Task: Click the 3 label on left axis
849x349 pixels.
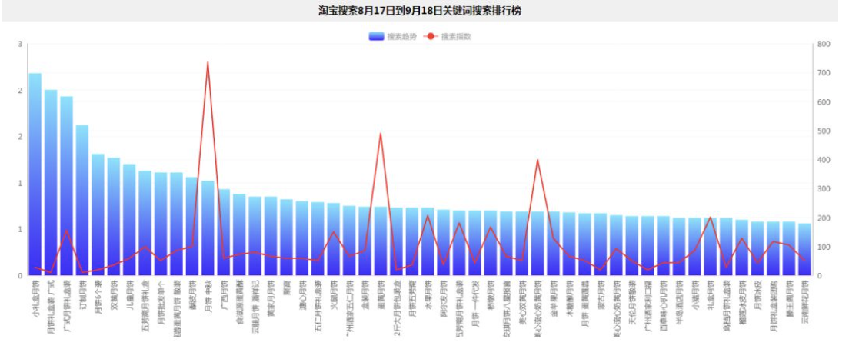Action: 20,45
